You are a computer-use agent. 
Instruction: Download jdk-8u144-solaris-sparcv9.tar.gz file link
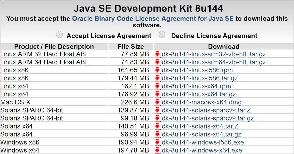(207, 118)
